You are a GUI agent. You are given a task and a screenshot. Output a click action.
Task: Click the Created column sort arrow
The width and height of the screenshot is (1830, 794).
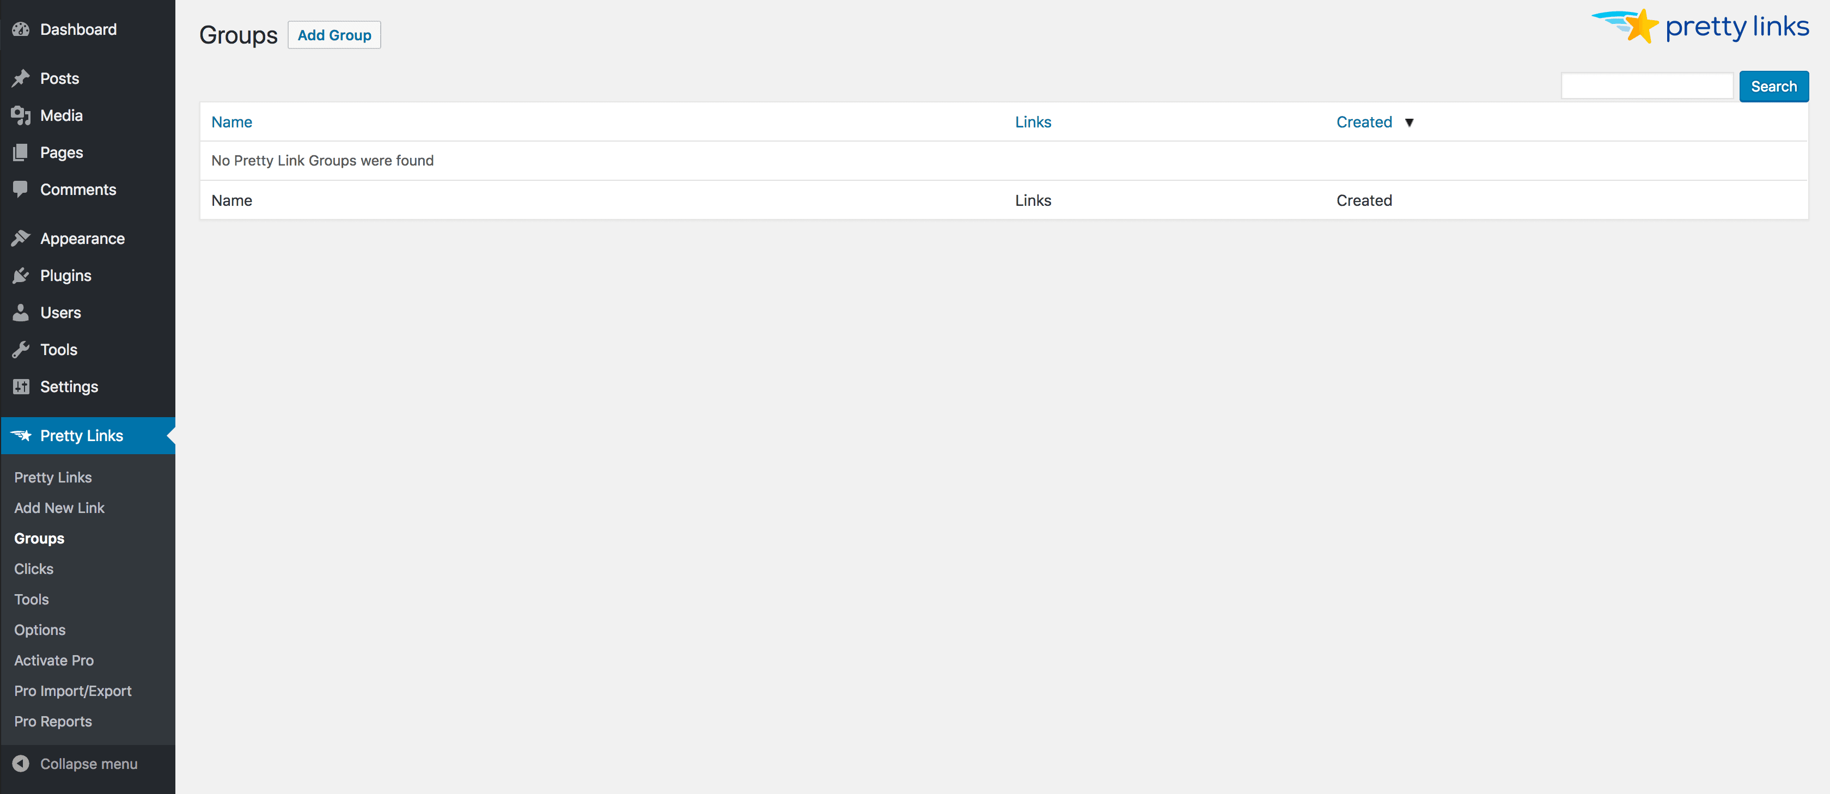coord(1408,123)
